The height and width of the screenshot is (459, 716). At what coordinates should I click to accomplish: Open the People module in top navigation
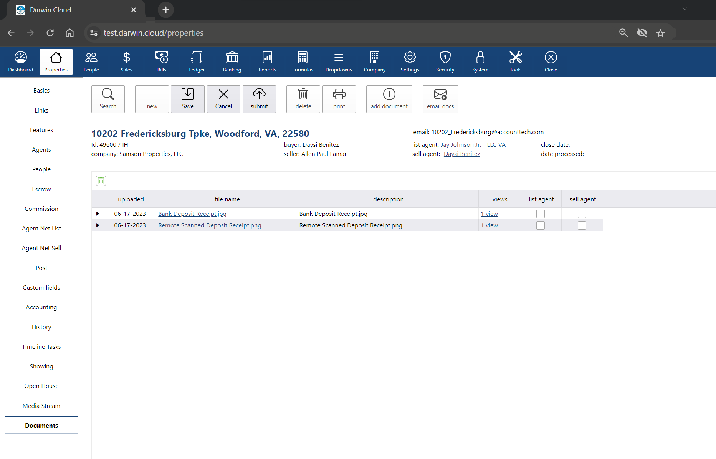coord(91,61)
